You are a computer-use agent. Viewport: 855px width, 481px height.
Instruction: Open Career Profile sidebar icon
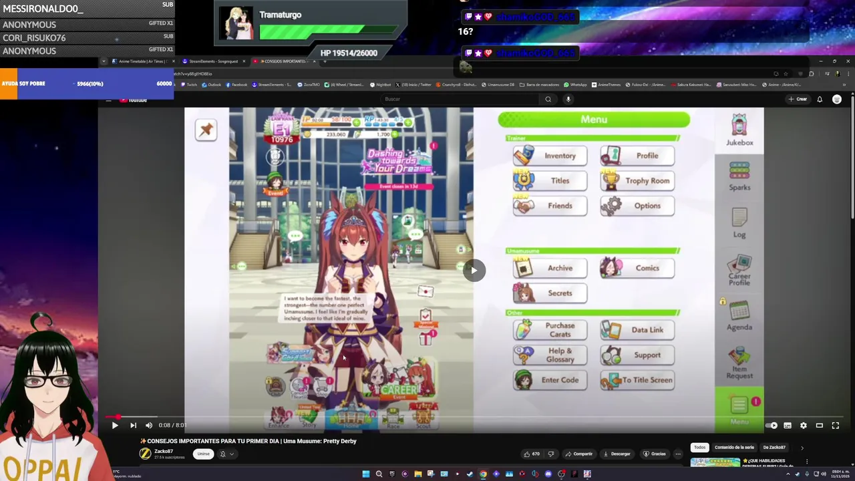click(739, 271)
